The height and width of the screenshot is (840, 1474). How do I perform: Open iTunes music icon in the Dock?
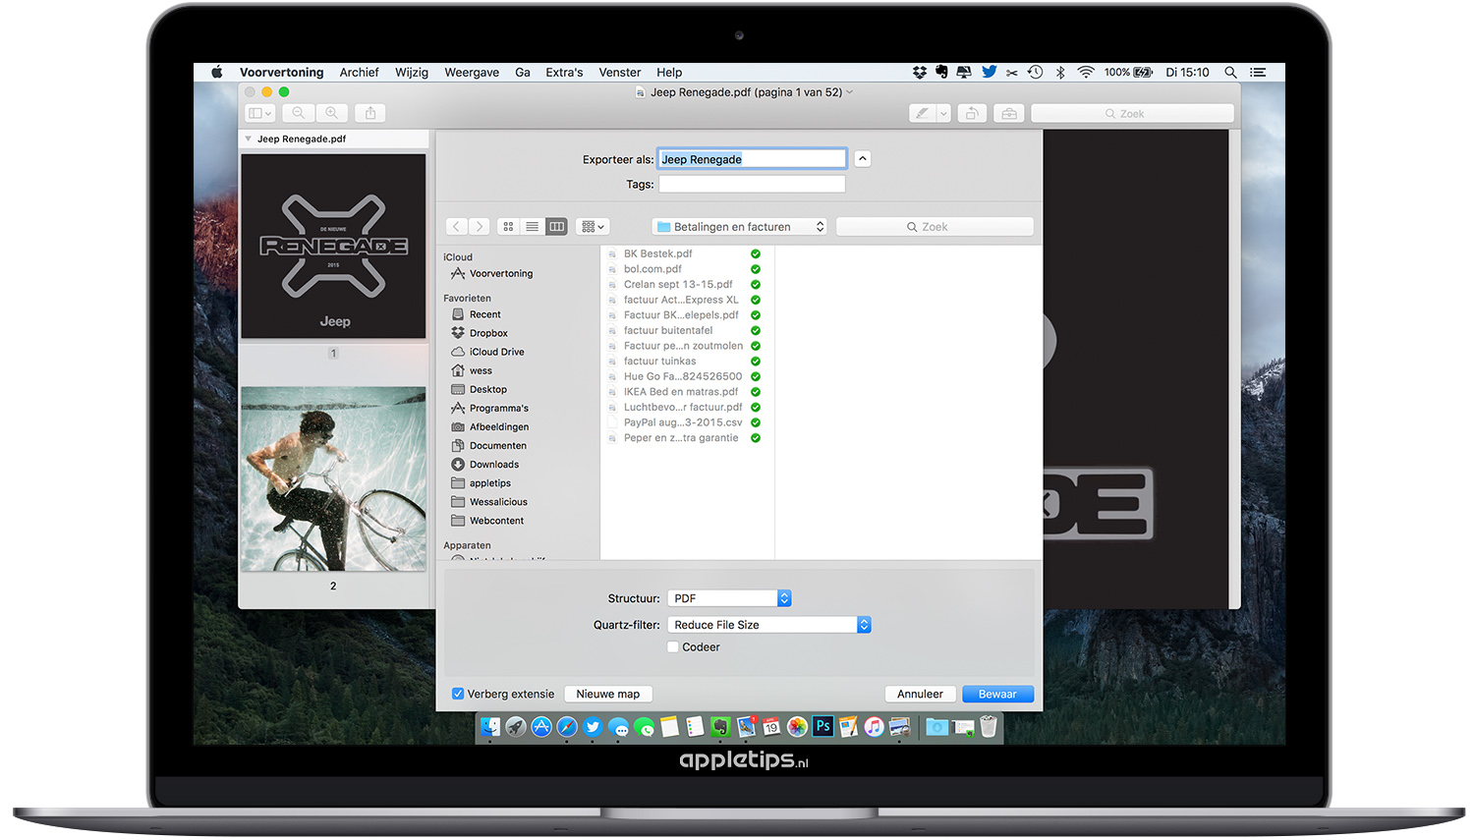(x=874, y=727)
